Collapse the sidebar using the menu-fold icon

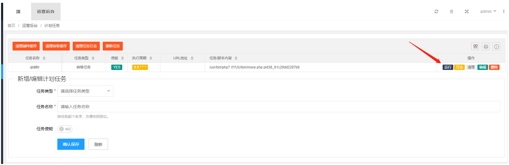[18, 11]
